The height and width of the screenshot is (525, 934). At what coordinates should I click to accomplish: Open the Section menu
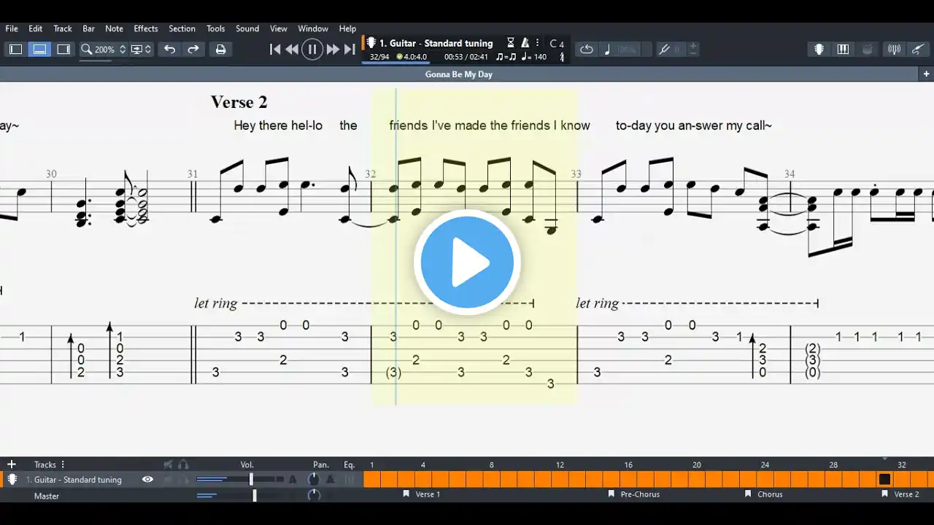point(182,28)
